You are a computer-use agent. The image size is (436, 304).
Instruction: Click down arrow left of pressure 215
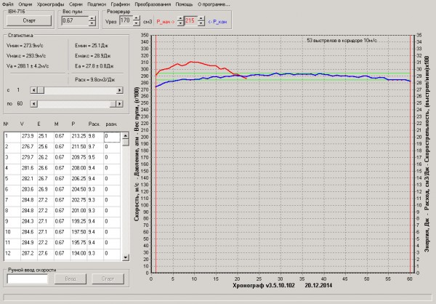tap(180, 23)
